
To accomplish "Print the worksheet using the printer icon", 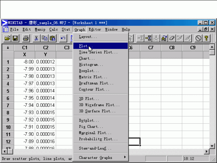I will [x=26, y=38].
